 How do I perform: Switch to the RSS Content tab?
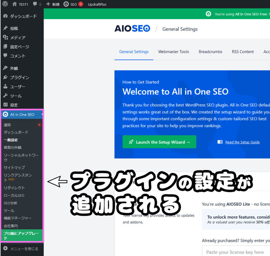(x=243, y=52)
